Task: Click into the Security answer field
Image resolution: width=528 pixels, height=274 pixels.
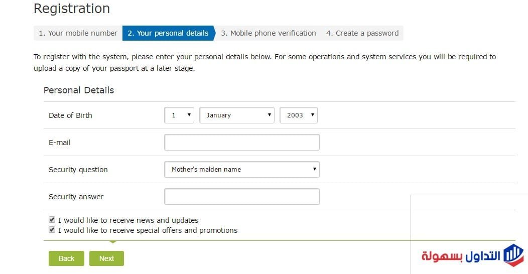Action: click(241, 197)
